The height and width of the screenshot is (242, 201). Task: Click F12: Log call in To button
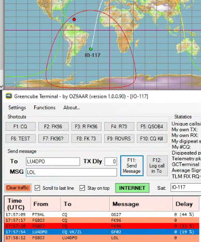coord(157,165)
